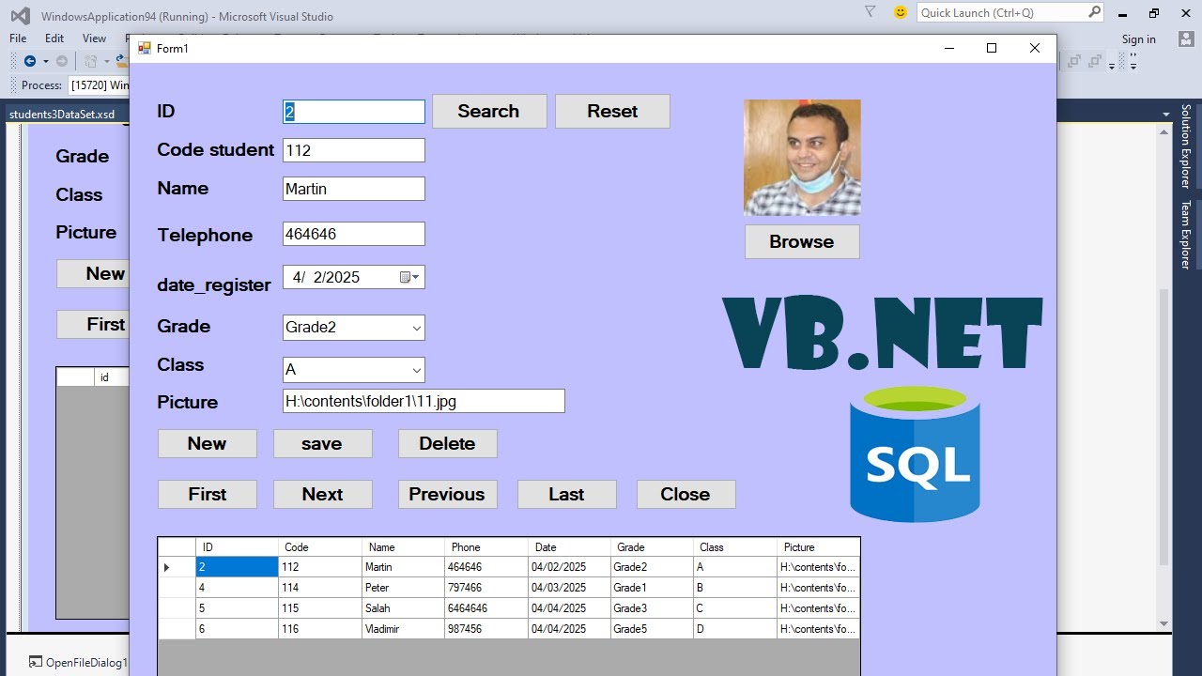The image size is (1202, 676).
Task: Click the cell with name Vladimir
Action: [403, 629]
